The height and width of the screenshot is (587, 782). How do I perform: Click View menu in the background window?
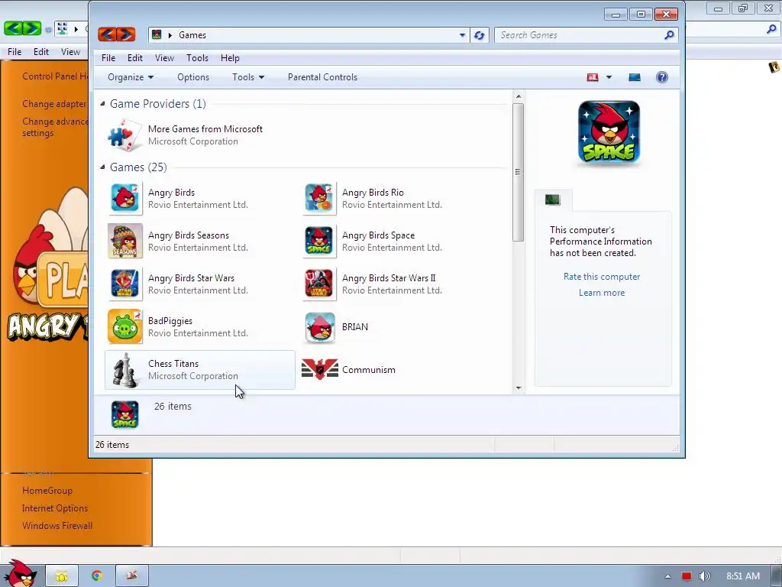(x=70, y=52)
